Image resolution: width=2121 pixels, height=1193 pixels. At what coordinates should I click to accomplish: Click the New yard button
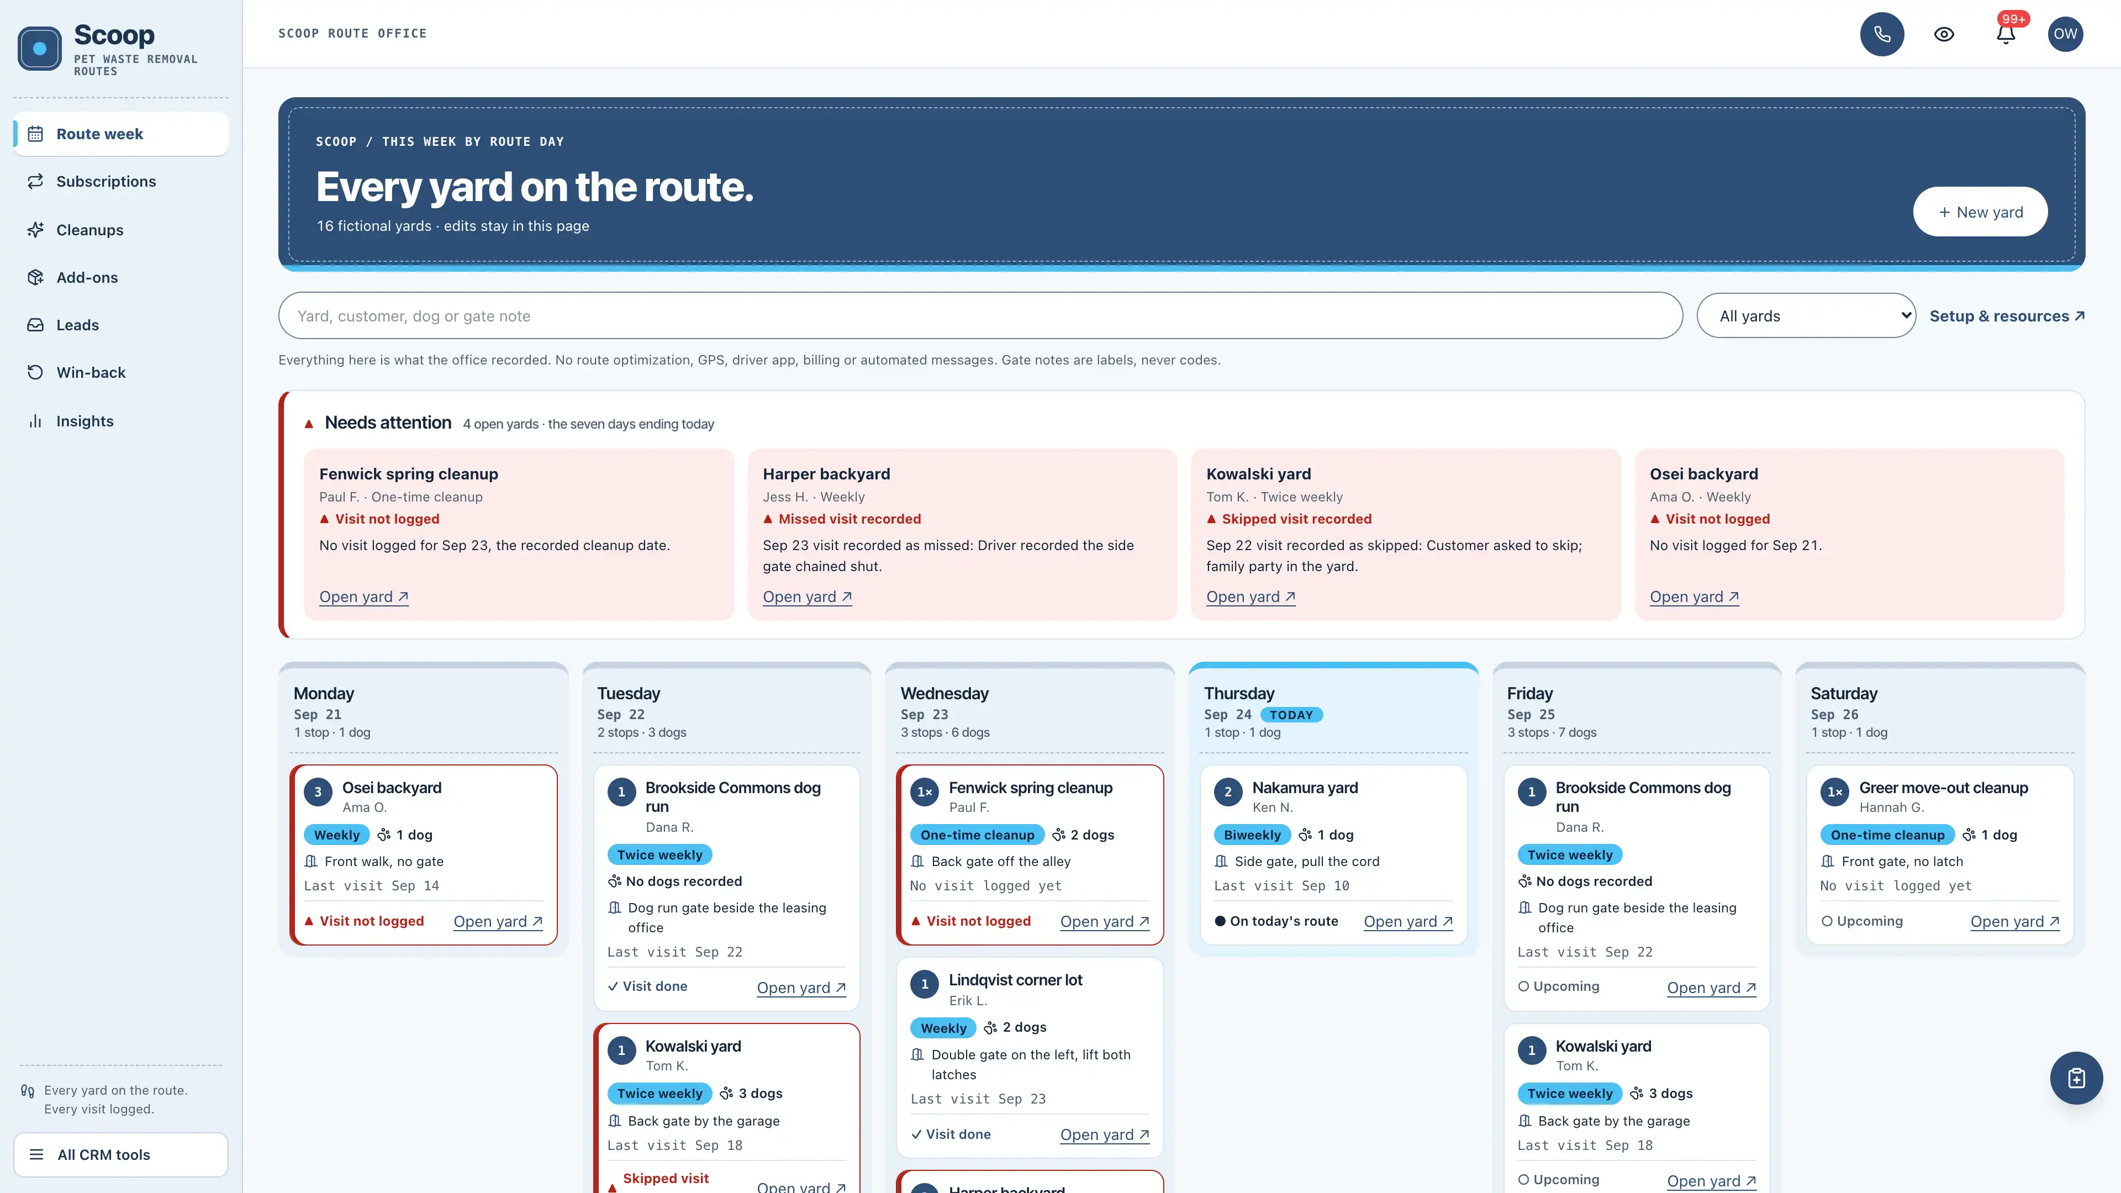(x=1980, y=212)
